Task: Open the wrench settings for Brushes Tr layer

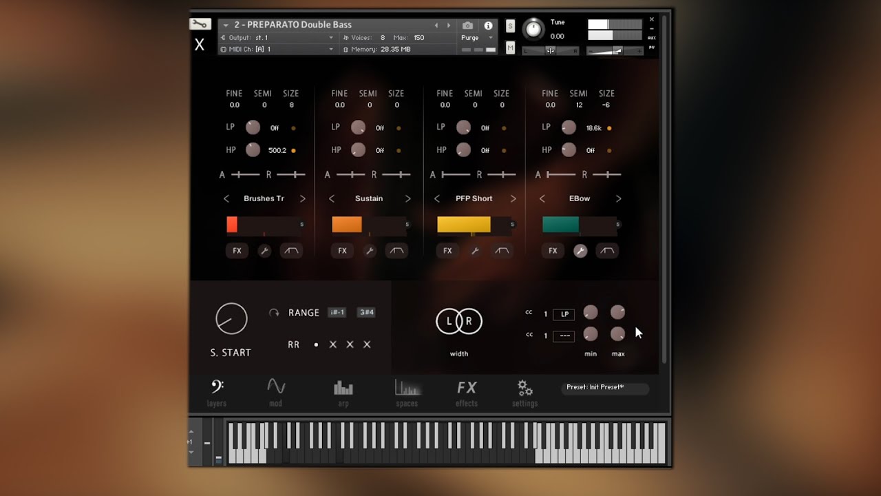Action: pyautogui.click(x=264, y=251)
